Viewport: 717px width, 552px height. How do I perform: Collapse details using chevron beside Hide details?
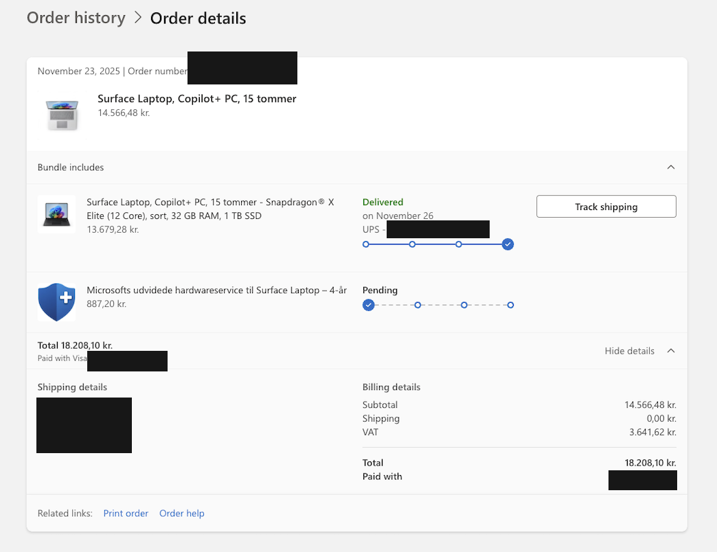[x=671, y=351]
